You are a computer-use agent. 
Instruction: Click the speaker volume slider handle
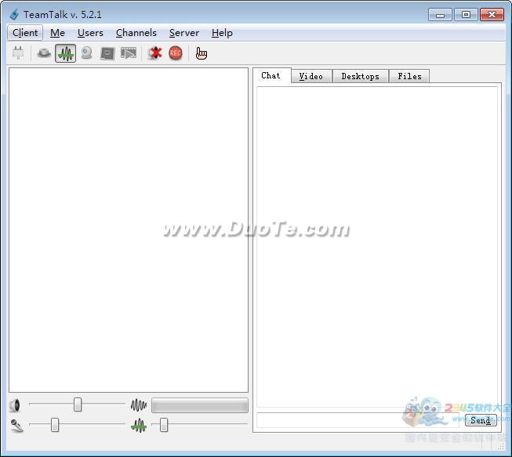pyautogui.click(x=78, y=404)
